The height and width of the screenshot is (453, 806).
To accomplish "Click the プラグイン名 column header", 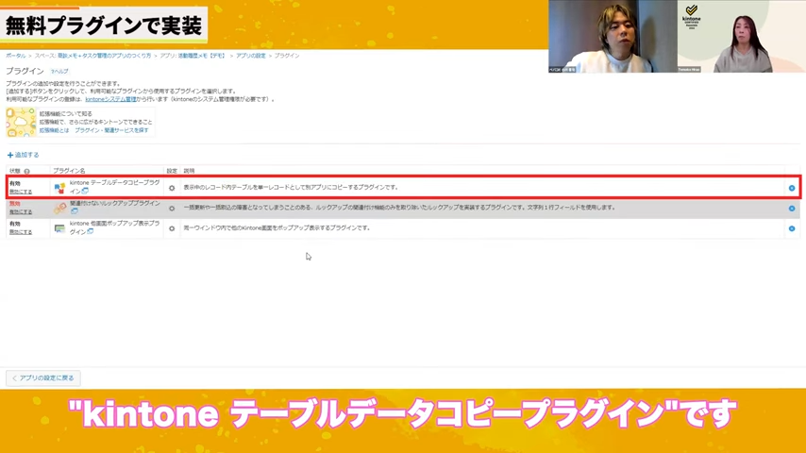I will (x=69, y=171).
